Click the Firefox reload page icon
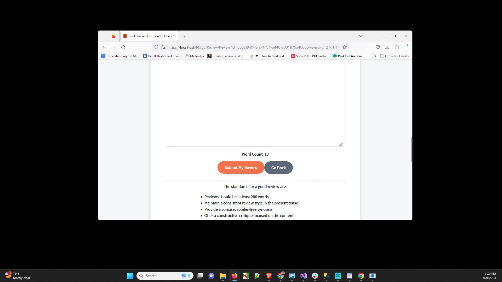502x282 pixels. (123, 47)
